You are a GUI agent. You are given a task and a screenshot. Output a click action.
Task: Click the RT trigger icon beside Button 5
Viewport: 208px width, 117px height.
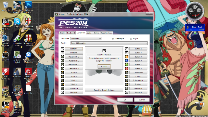[127, 49]
